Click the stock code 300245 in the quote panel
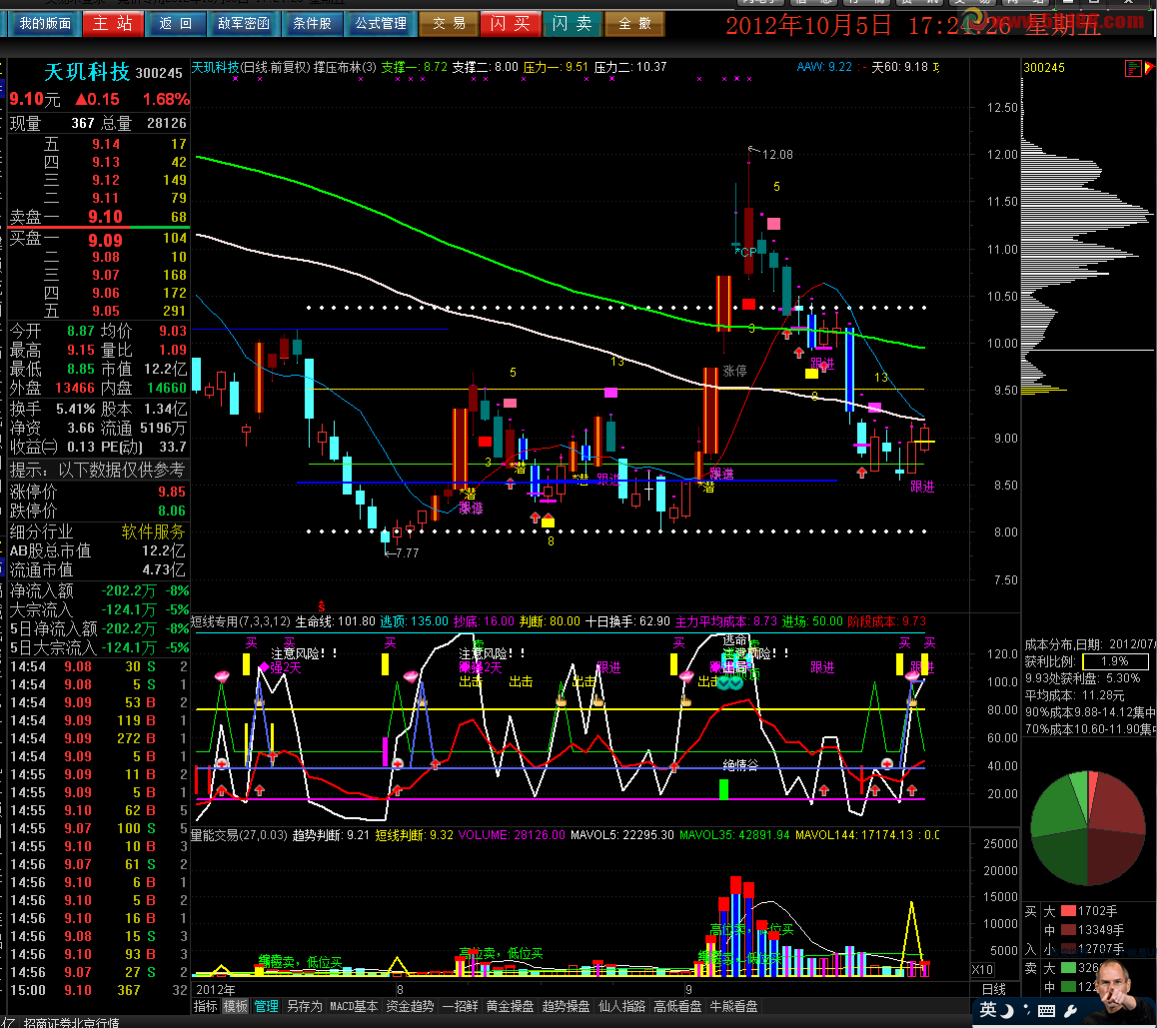Image resolution: width=1157 pixels, height=1028 pixels. [x=160, y=73]
